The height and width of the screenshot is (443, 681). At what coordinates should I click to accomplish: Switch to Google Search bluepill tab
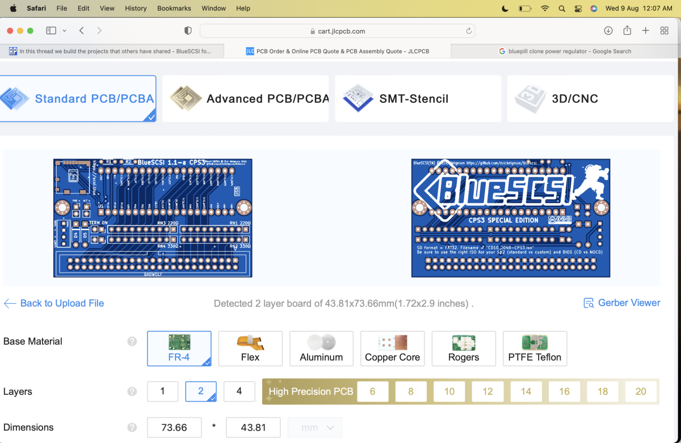[x=565, y=51]
